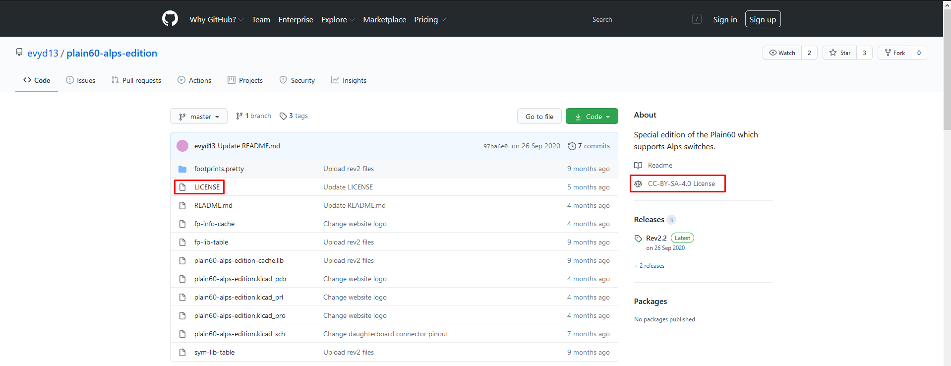This screenshot has width=951, height=366.
Task: Click evyd13's avatar in the commit row
Action: coord(182,146)
